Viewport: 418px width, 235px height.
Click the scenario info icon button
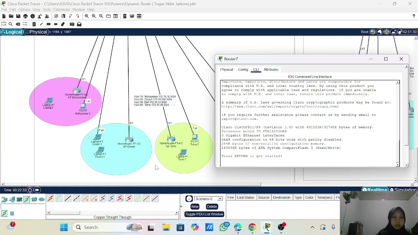click(x=189, y=199)
